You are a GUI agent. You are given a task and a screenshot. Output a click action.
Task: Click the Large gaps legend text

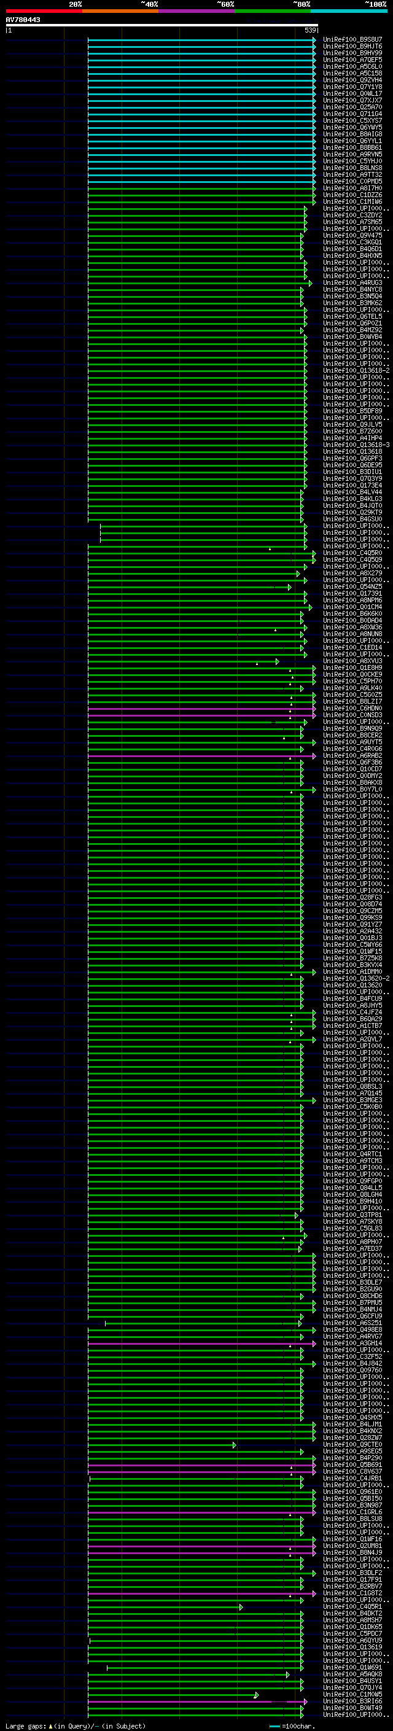pyautogui.click(x=76, y=1726)
